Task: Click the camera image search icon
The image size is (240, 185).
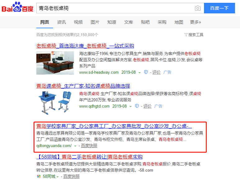Action: [x=197, y=8]
